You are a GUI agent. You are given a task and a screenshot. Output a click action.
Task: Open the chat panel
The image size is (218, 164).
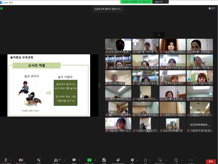click(x=74, y=160)
